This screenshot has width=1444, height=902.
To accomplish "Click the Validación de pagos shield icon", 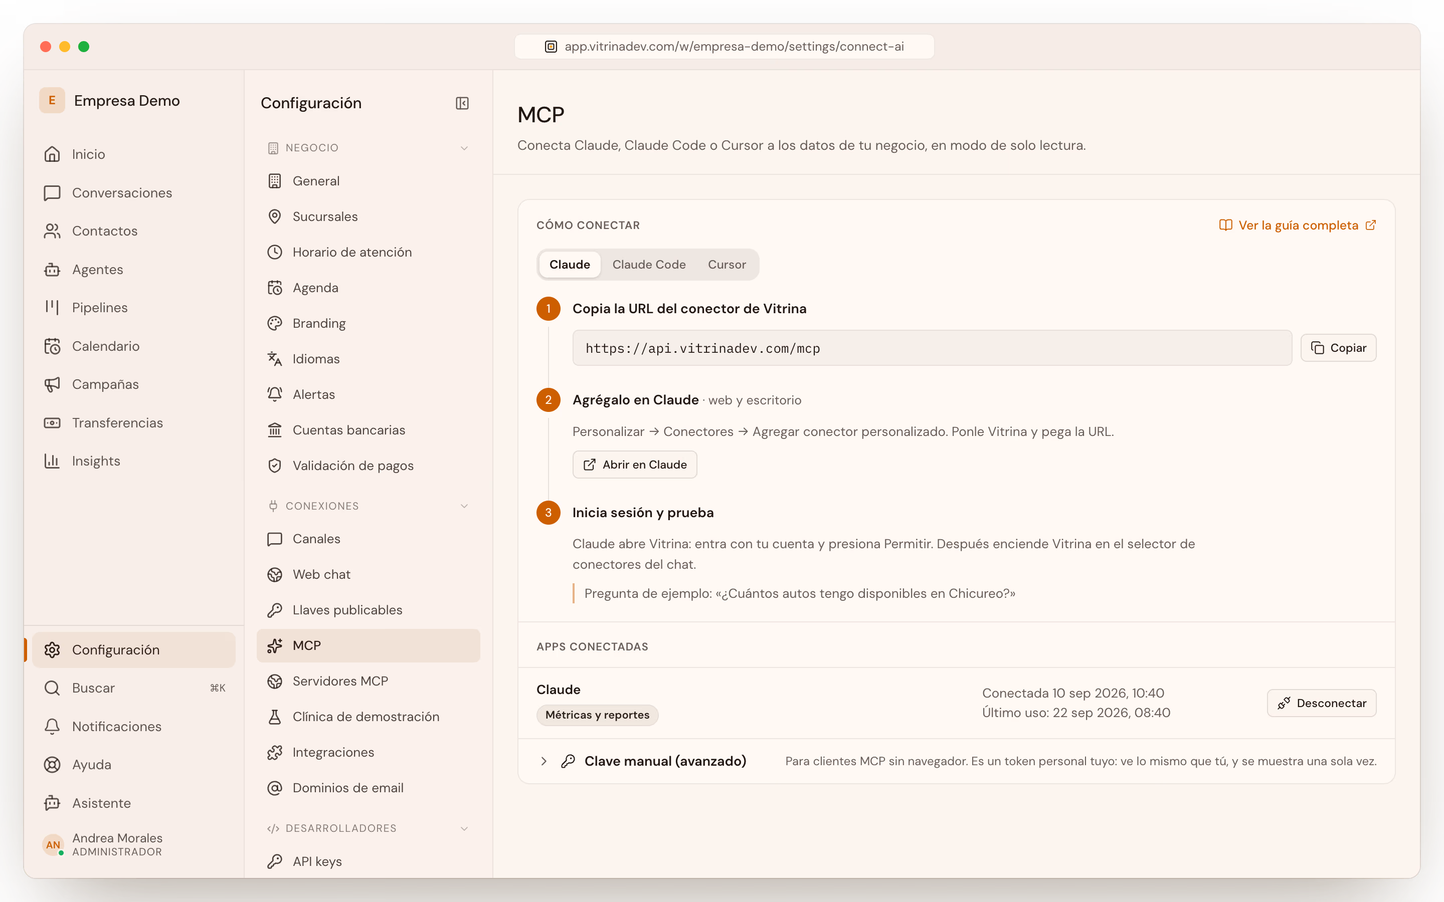I will (x=274, y=466).
